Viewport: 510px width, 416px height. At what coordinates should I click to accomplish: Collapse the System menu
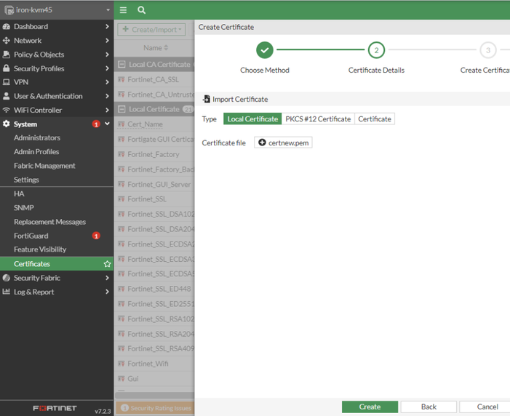57,124
